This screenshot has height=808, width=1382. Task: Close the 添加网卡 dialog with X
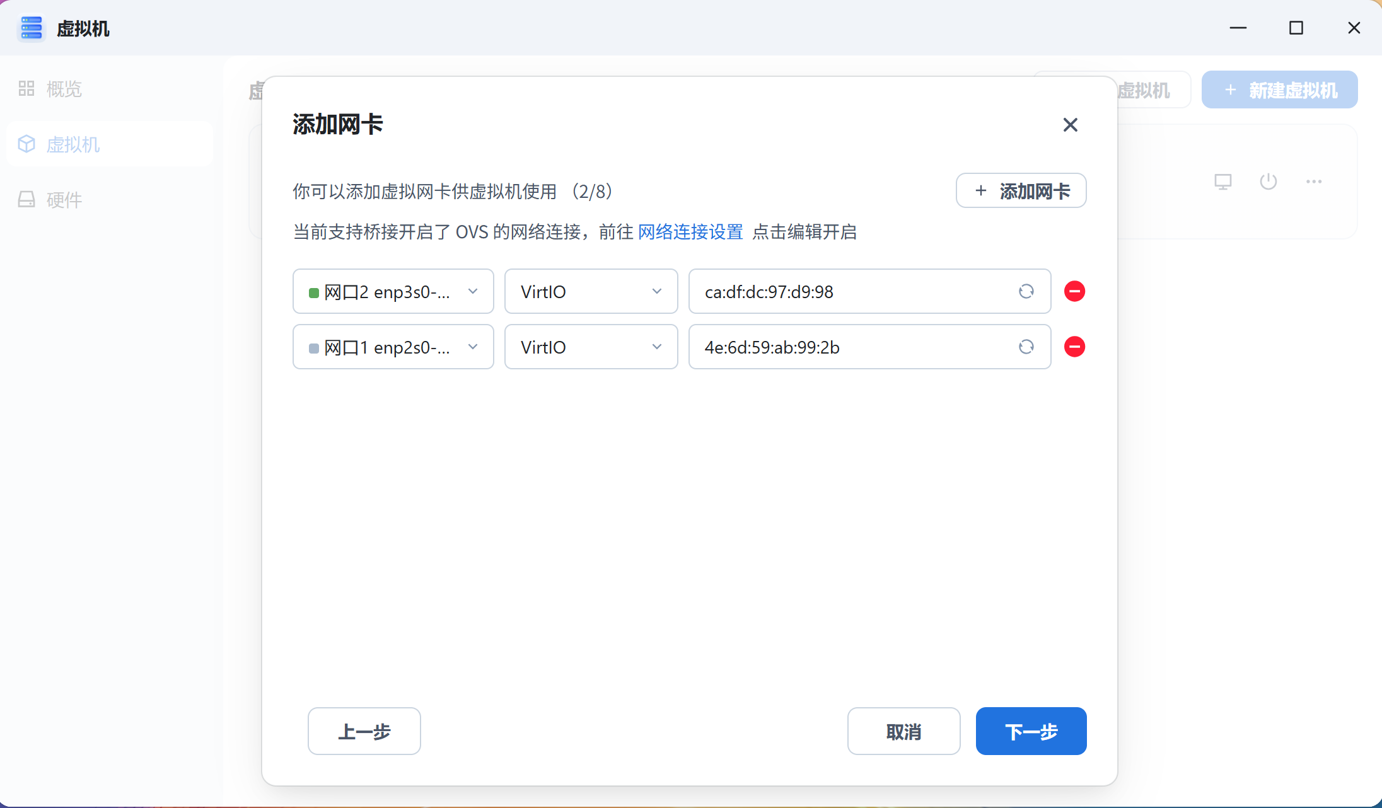tap(1070, 125)
